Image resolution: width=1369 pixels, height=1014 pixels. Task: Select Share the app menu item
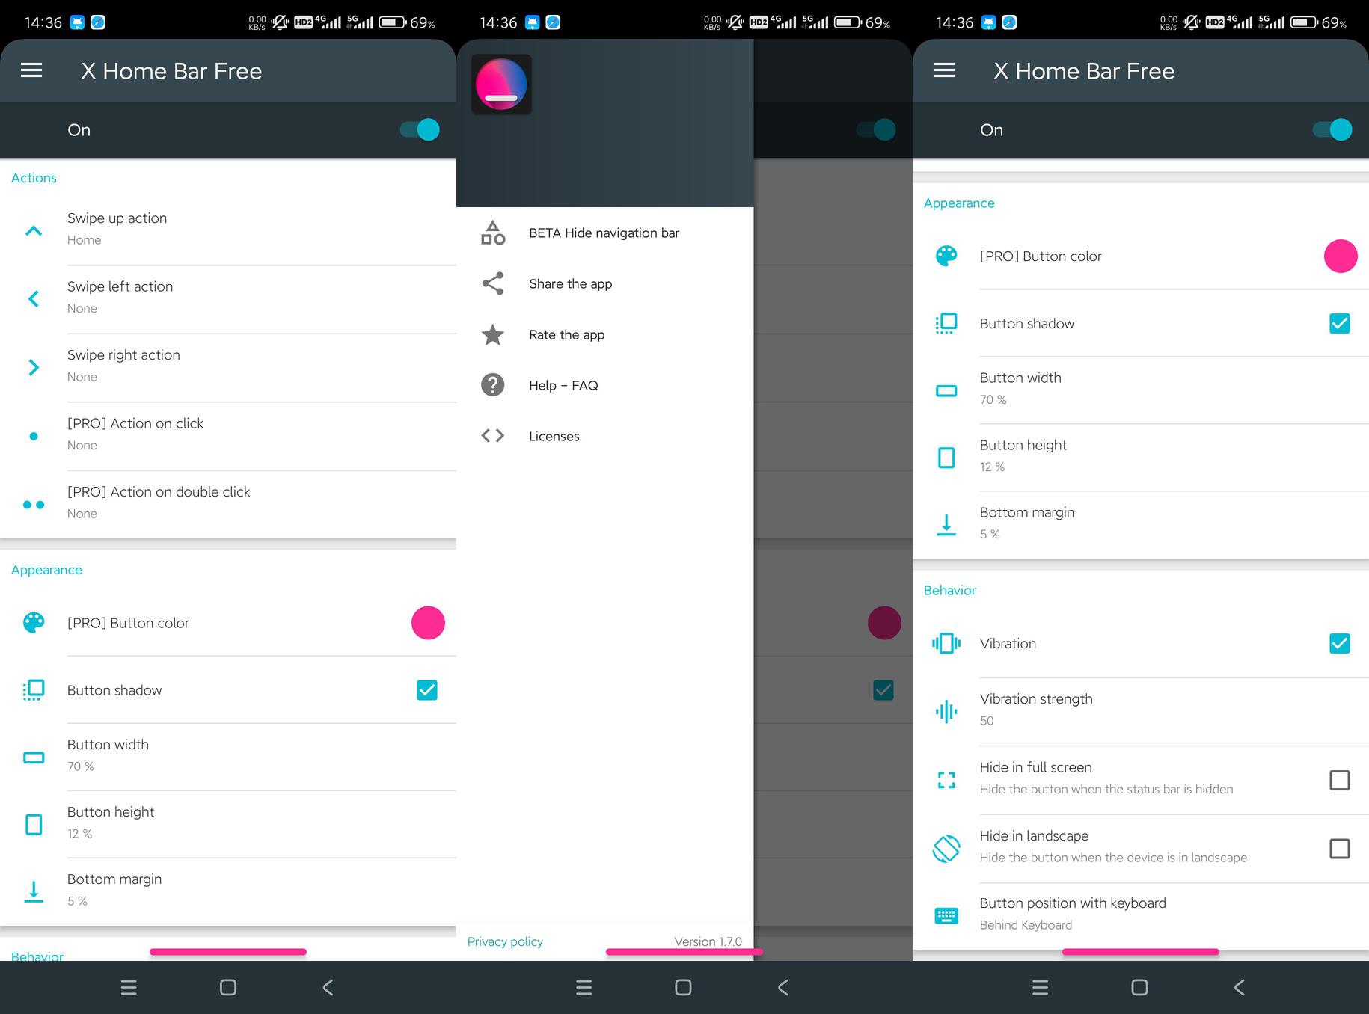(x=604, y=283)
